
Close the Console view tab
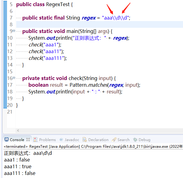pos(28,140)
